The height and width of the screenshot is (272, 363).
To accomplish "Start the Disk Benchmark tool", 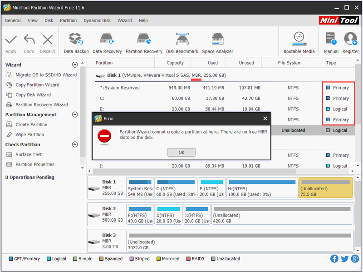I will point(182,43).
